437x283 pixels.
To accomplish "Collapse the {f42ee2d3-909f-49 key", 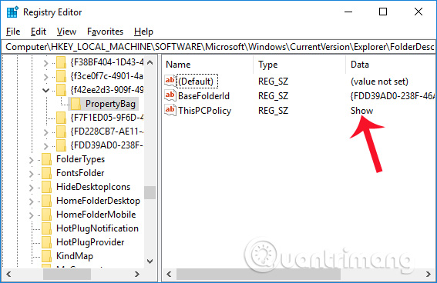I will tap(45, 90).
